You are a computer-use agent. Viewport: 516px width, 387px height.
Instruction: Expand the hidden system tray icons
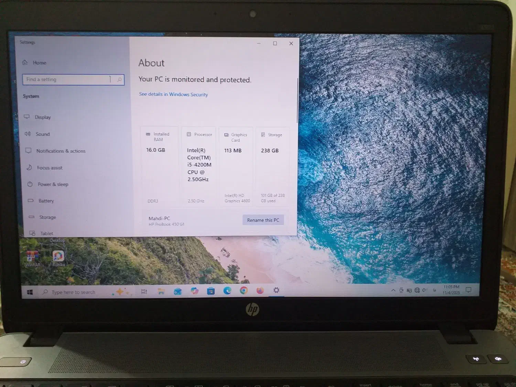393,290
